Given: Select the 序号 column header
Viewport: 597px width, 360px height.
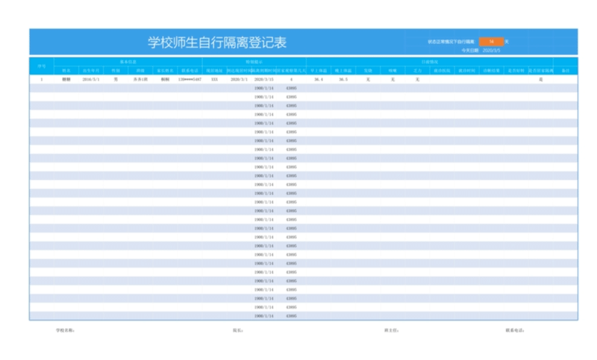Looking at the screenshot, I should click(41, 66).
